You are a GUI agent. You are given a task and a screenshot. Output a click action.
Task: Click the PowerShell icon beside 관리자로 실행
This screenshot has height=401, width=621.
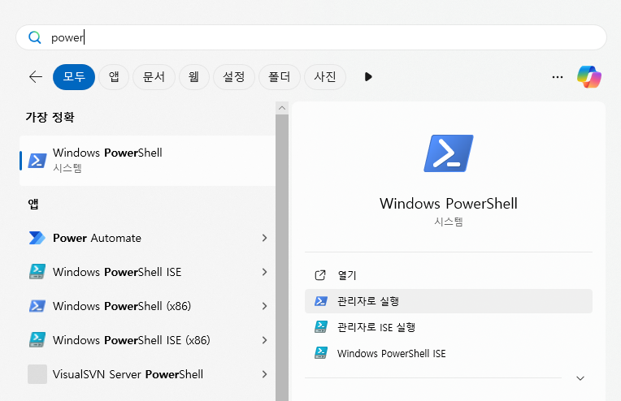click(x=321, y=301)
